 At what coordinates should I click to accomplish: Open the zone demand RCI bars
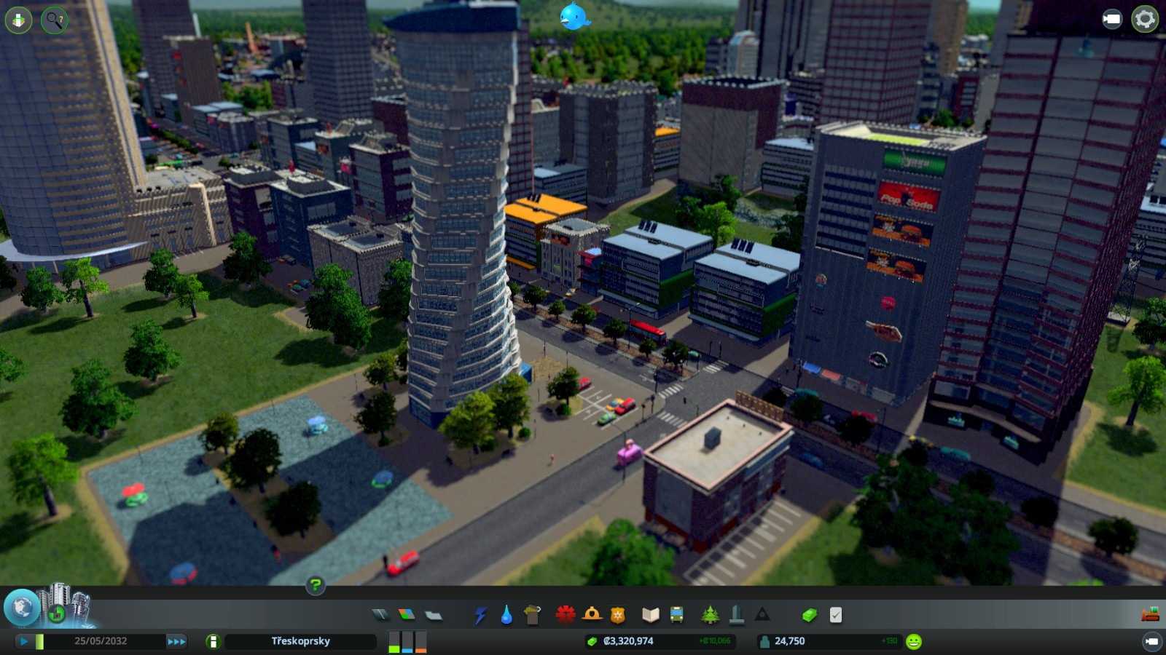pos(407,641)
